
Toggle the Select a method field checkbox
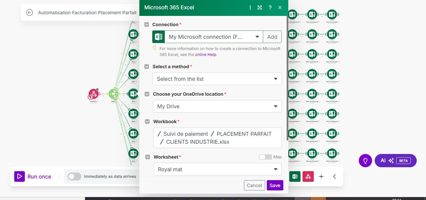pos(147,67)
